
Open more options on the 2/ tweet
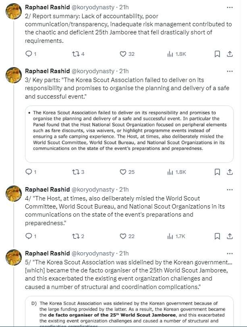pyautogui.click(x=230, y=8)
